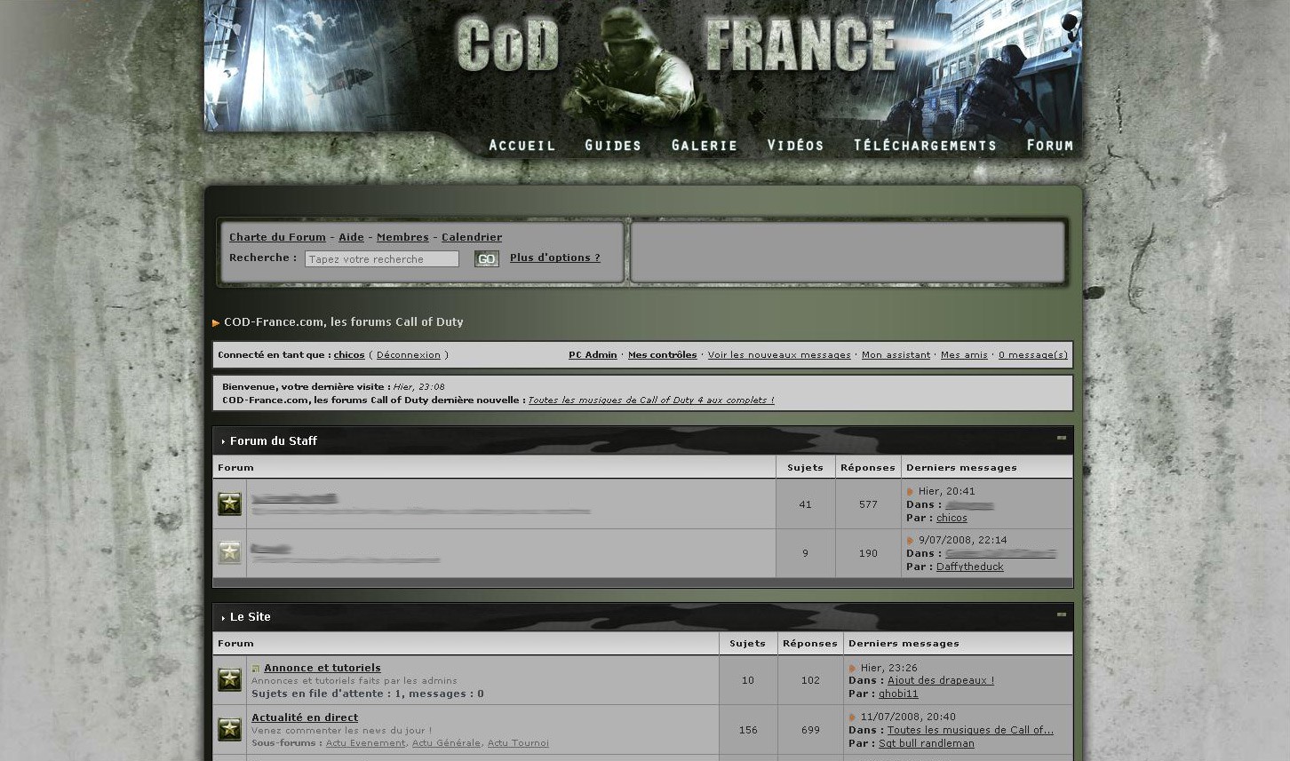Open the Téléchargements page
The image size is (1290, 761).
point(925,145)
